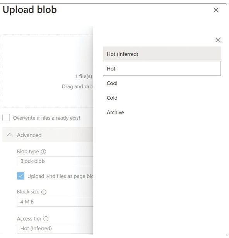This screenshot has height=238, width=229.
Task: Enable Overwrite if files already exist
Action: (6, 117)
